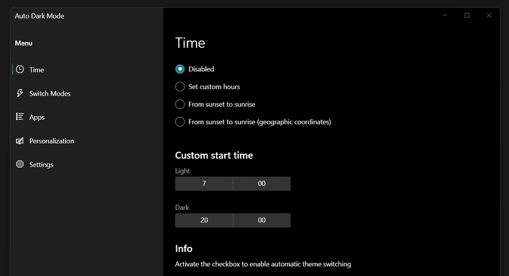Select sunset to sunrise geographic coordinates
Image resolution: width=509 pixels, height=276 pixels.
coord(180,121)
